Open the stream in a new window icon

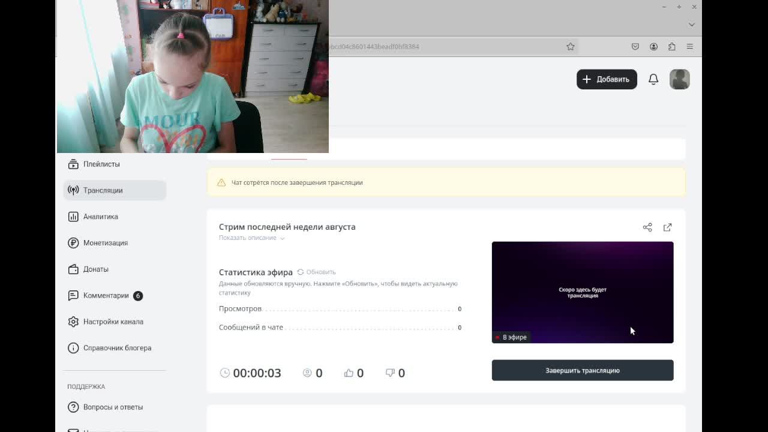[668, 227]
